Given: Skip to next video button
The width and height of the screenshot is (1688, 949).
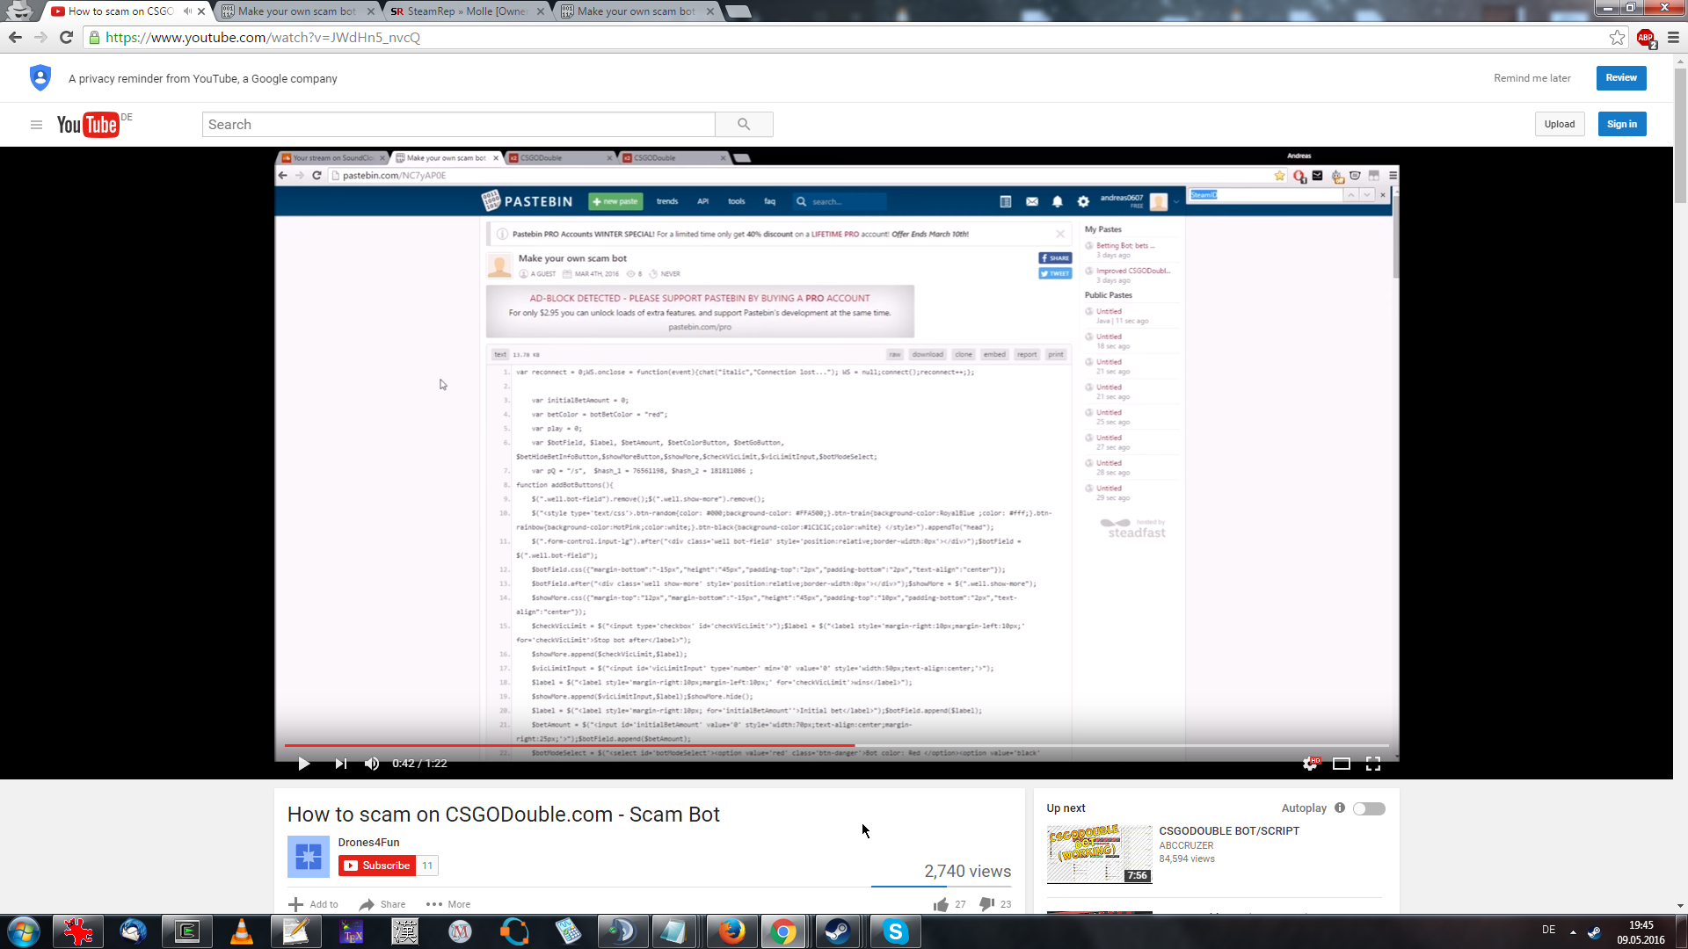Looking at the screenshot, I should (x=340, y=764).
